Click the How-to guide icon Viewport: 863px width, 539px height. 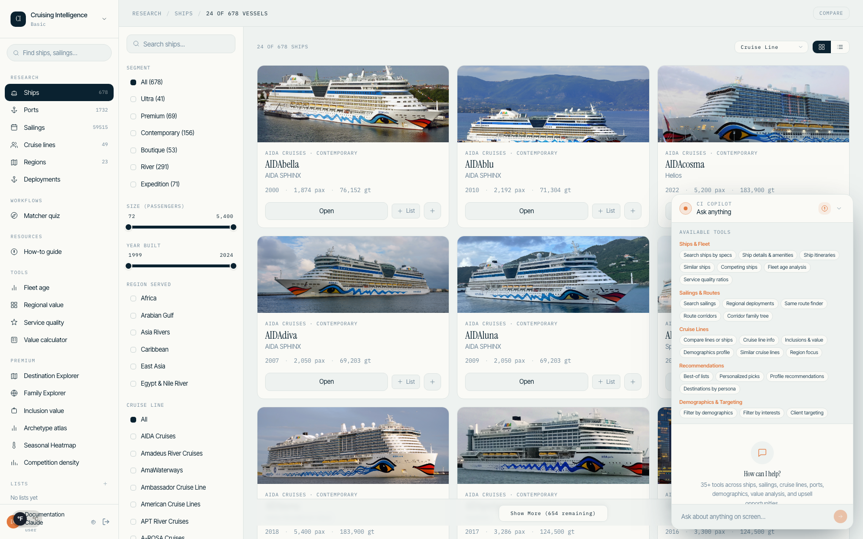pyautogui.click(x=14, y=252)
